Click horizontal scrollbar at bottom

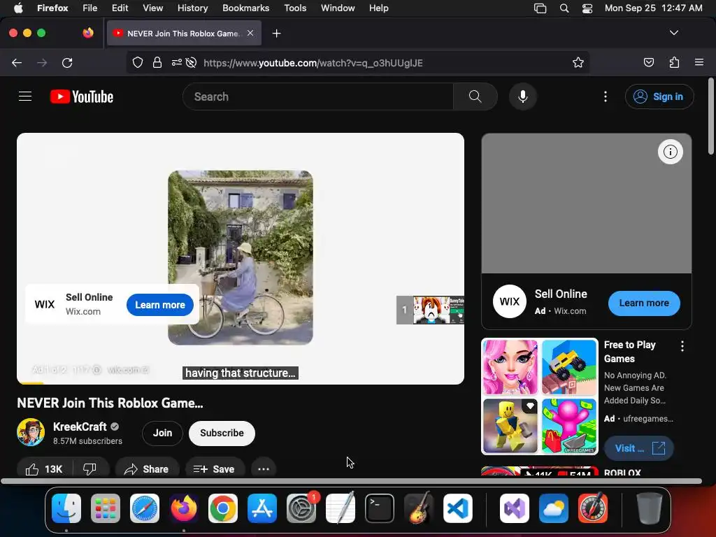[351, 481]
